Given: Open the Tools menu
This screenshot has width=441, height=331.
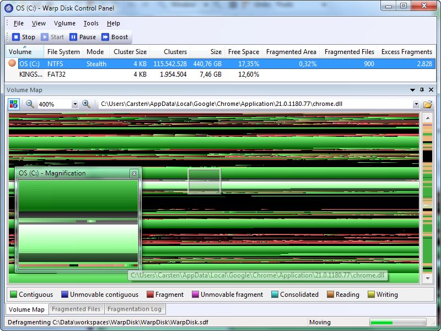Looking at the screenshot, I should coord(91,23).
